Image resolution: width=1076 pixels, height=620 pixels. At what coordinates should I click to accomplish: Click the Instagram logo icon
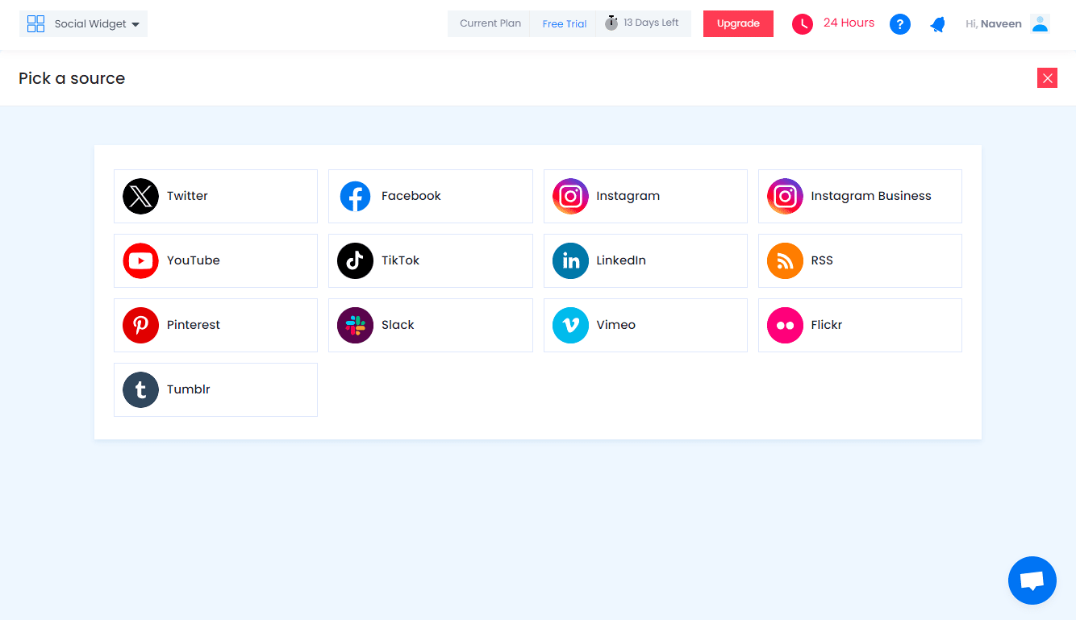(x=570, y=196)
